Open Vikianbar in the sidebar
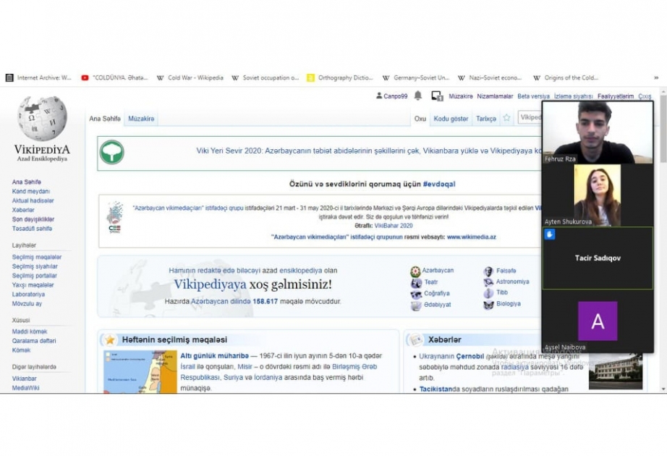This screenshot has height=456, width=667. pos(25,379)
